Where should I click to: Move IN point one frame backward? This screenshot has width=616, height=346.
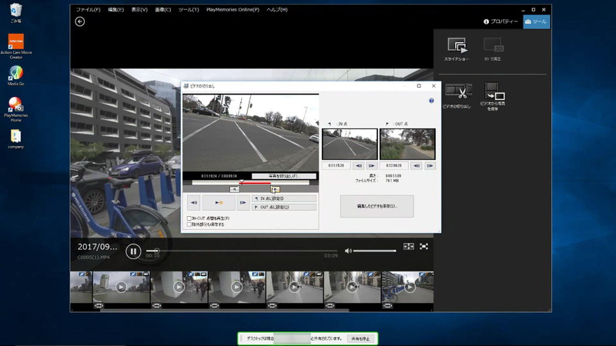pos(359,166)
